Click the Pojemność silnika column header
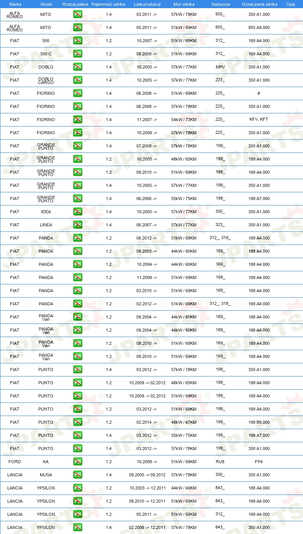Image resolution: width=303 pixels, height=534 pixels. [x=108, y=4]
